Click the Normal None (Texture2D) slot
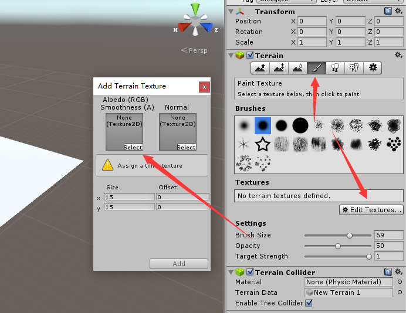Image resolution: width=406 pixels, height=313 pixels. (x=178, y=132)
